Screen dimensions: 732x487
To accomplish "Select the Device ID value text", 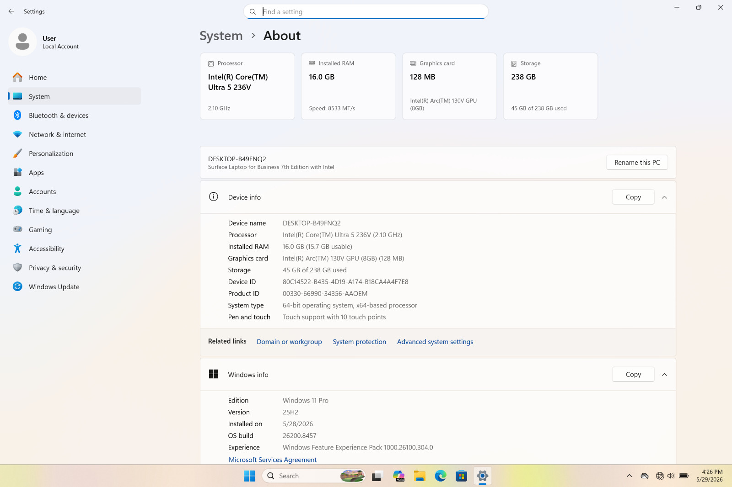I will tap(345, 282).
